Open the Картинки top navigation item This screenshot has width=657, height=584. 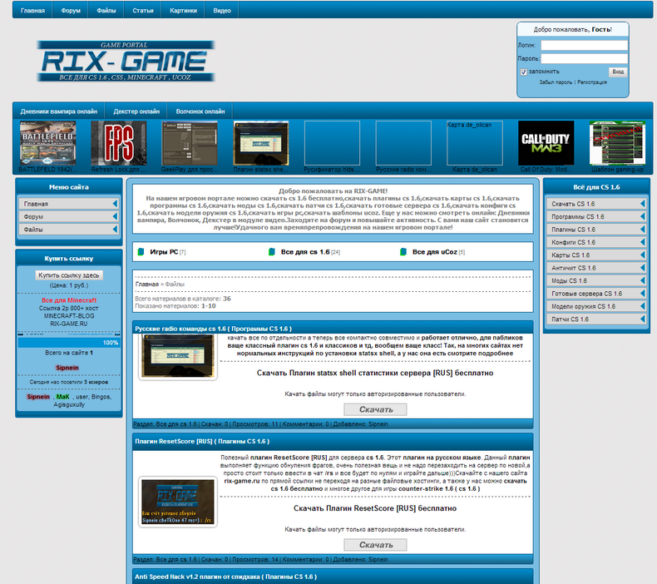pos(183,11)
